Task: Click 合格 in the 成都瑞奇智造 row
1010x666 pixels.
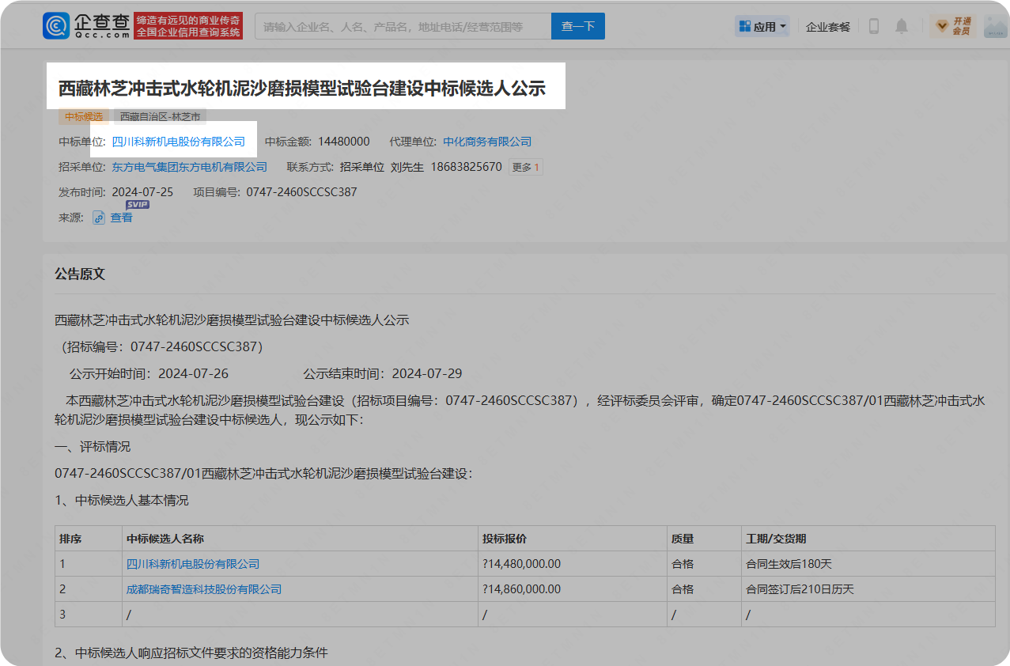Action: [x=683, y=589]
